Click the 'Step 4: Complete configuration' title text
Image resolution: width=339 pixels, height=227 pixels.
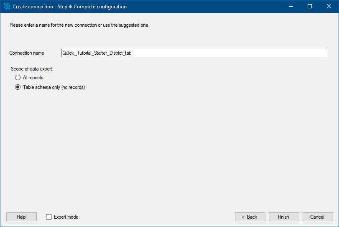[92, 7]
